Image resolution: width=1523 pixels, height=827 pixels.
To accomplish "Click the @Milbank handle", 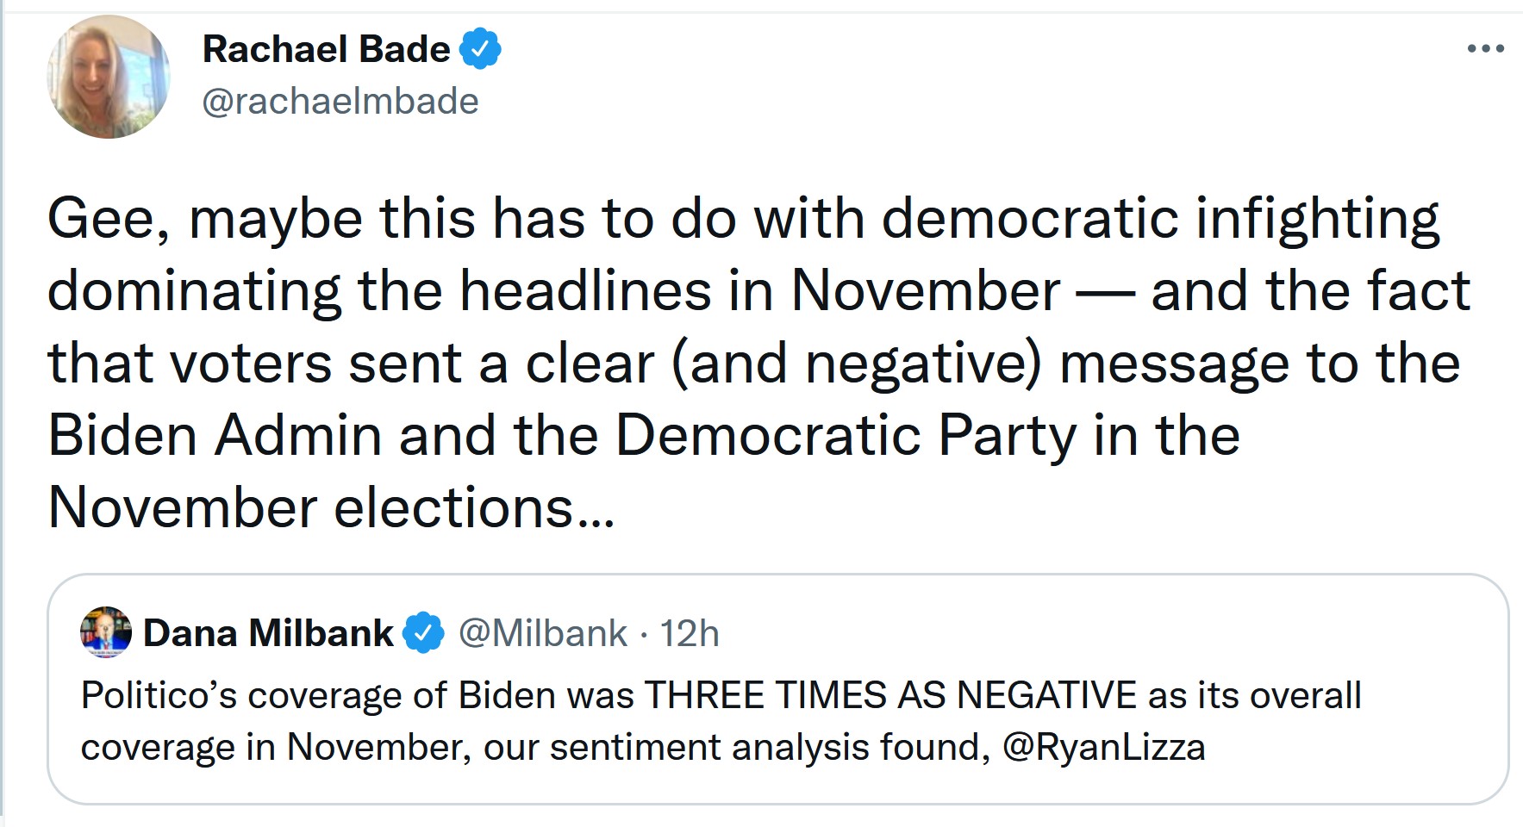I will (x=542, y=633).
